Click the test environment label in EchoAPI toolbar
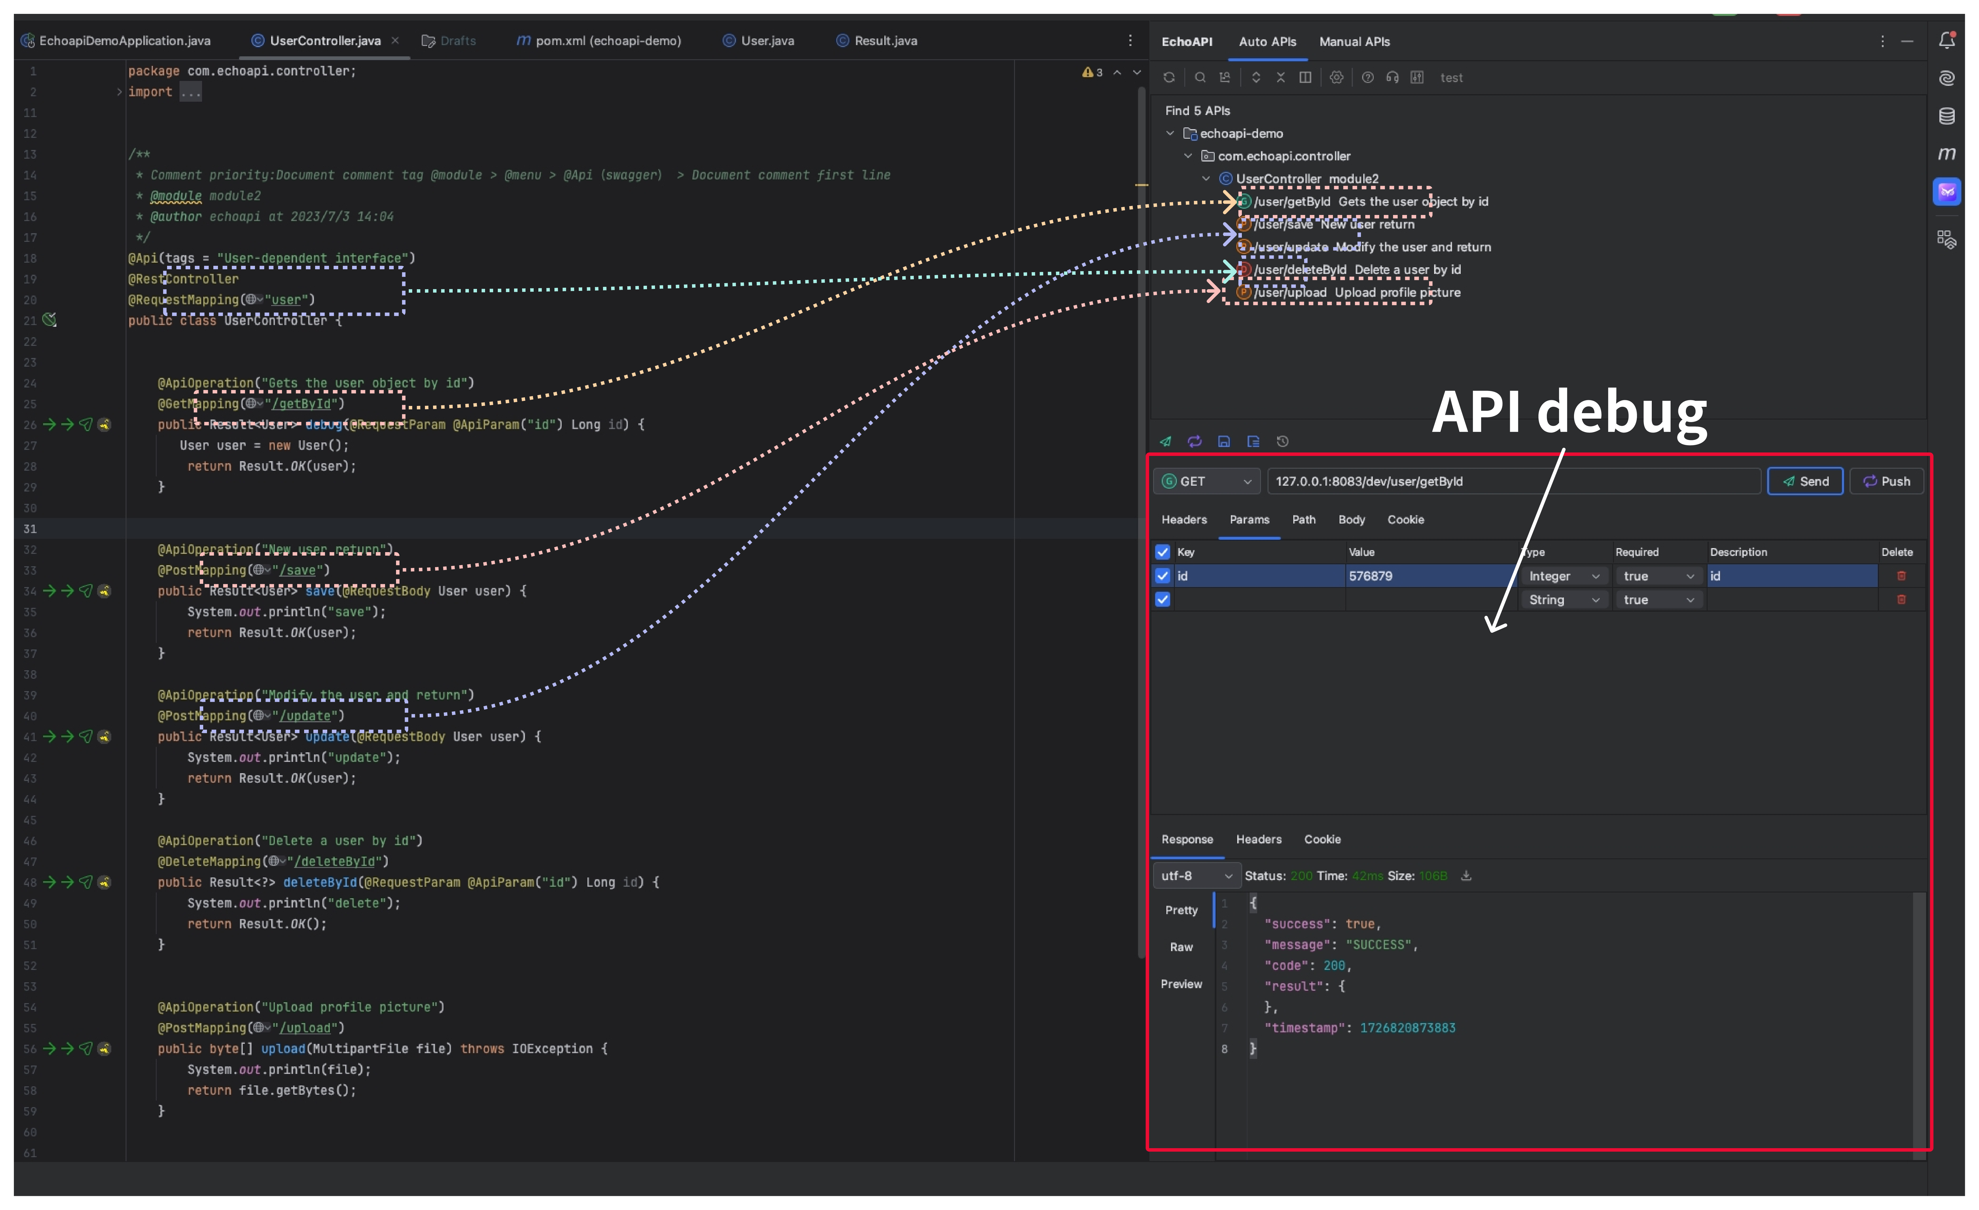The width and height of the screenshot is (1979, 1210). coord(1451,78)
